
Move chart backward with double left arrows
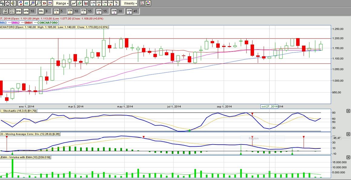click(x=27, y=3)
